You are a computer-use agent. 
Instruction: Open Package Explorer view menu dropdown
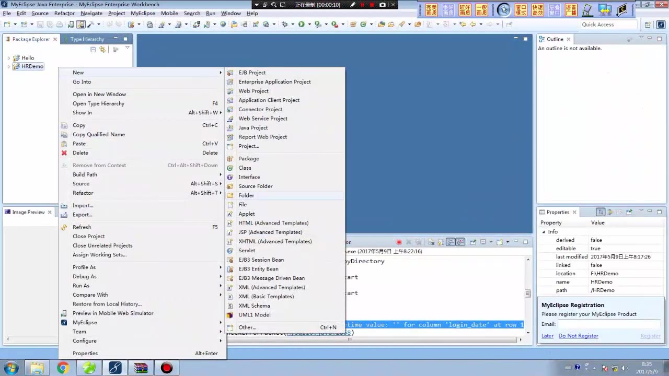click(127, 49)
